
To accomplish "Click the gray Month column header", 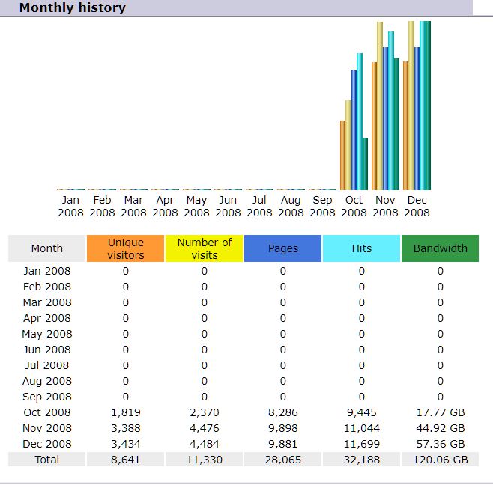I will coord(47,248).
